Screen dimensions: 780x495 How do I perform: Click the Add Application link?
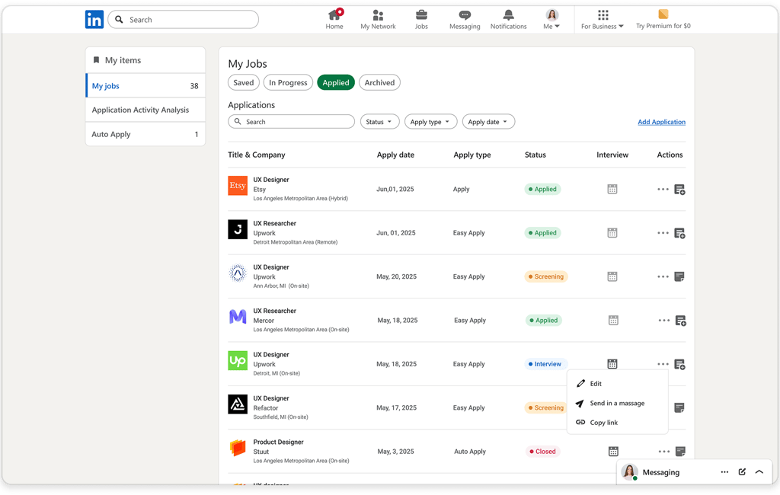pos(662,122)
